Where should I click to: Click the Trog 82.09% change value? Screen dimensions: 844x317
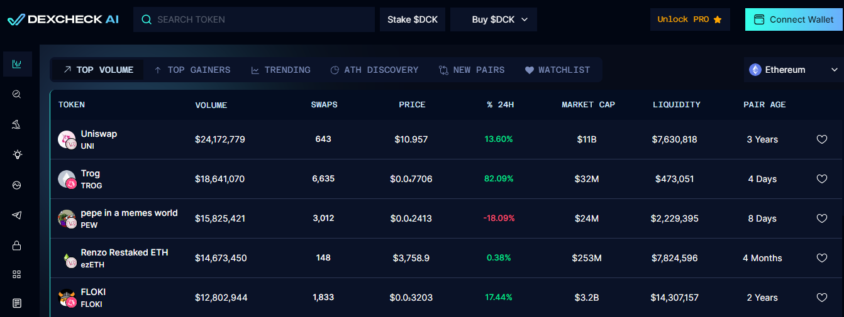[x=499, y=179]
